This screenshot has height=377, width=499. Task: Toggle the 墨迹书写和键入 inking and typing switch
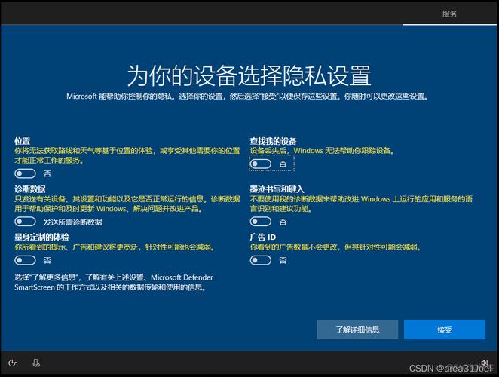(x=261, y=222)
